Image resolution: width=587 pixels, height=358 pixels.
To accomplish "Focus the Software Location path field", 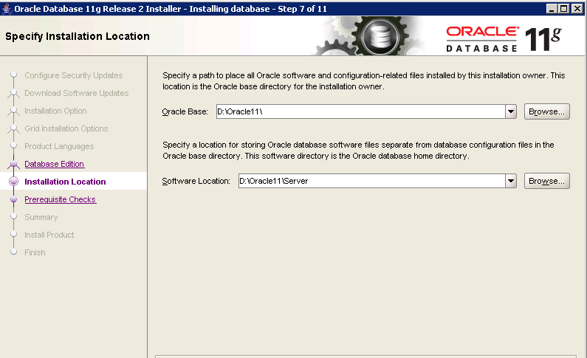I will pos(371,181).
